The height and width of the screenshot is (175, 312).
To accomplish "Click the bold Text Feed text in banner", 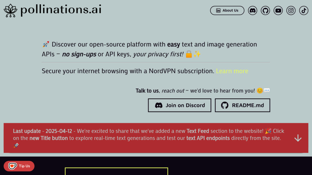I will pyautogui.click(x=198, y=131).
